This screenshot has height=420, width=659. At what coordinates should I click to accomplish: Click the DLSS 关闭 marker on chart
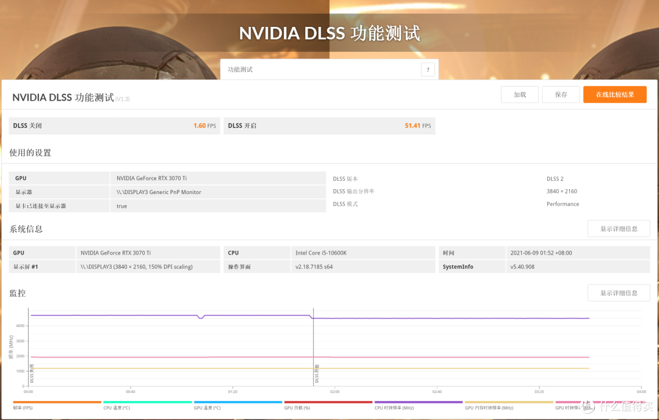click(x=32, y=374)
